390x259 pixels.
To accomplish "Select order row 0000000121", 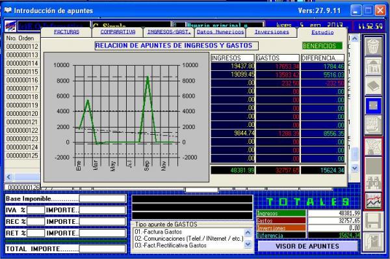I will 22,122.
